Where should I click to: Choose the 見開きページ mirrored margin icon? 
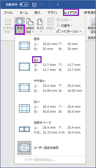24,129
